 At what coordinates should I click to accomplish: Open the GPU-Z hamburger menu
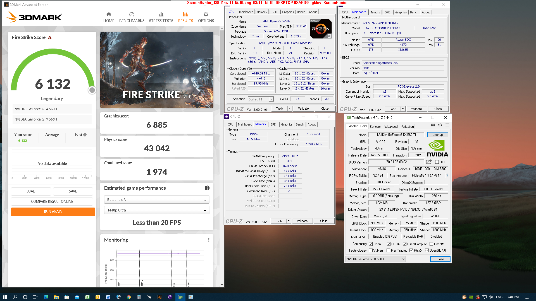[447, 125]
